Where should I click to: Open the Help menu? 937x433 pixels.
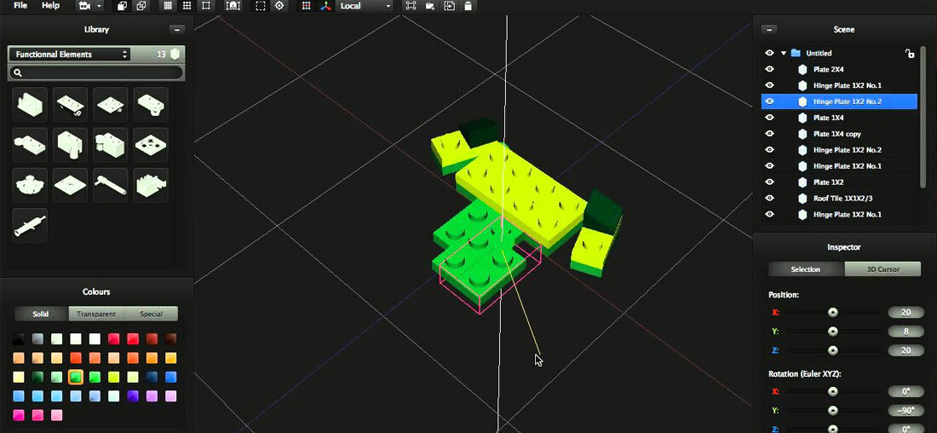[x=51, y=5]
